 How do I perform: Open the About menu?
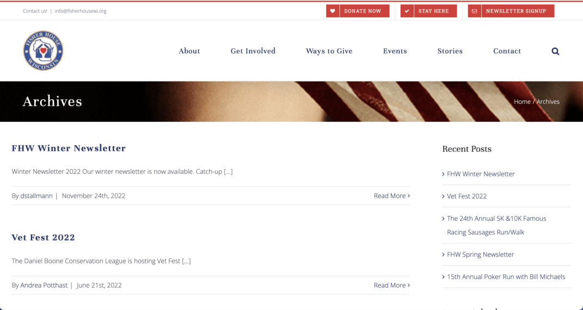189,51
